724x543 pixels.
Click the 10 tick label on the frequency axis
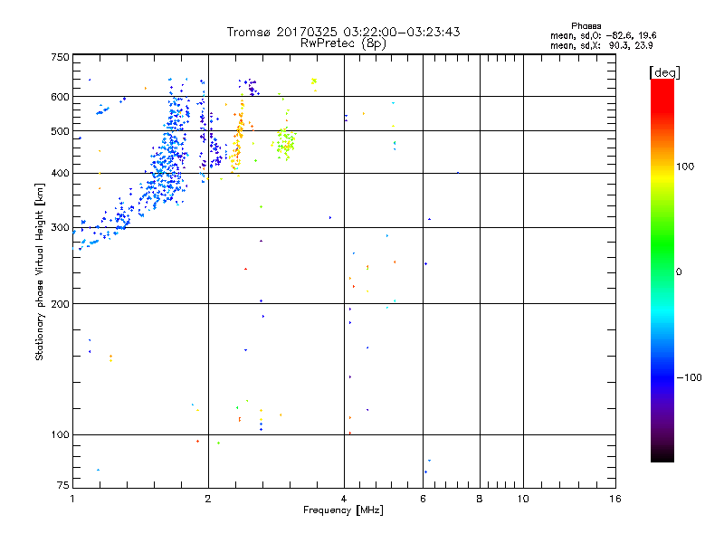[x=523, y=499]
